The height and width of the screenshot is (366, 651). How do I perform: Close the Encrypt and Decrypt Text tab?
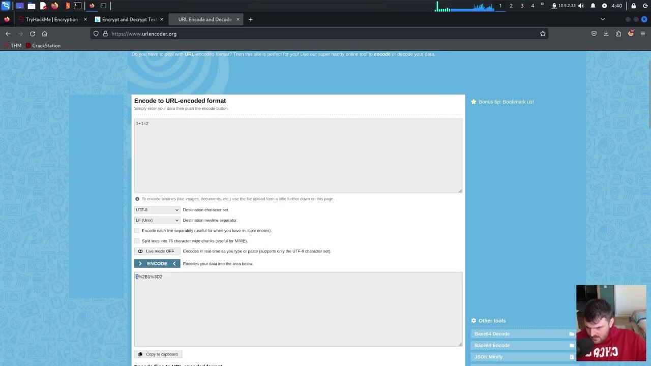(x=162, y=19)
